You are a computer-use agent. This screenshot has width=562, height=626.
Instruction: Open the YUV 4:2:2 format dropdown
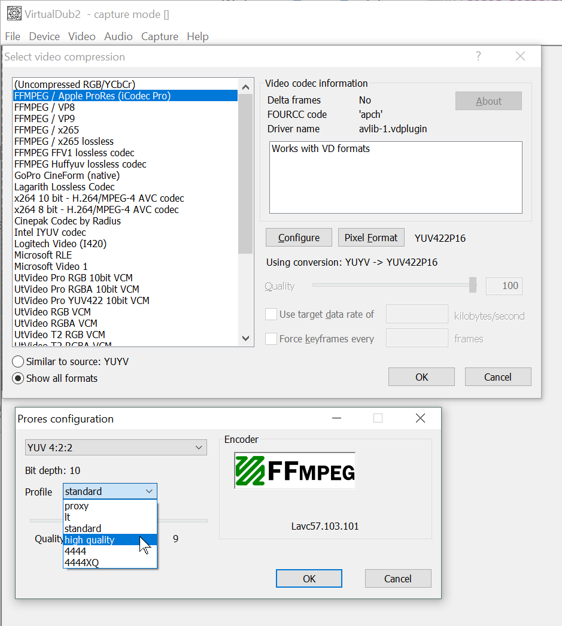(116, 448)
